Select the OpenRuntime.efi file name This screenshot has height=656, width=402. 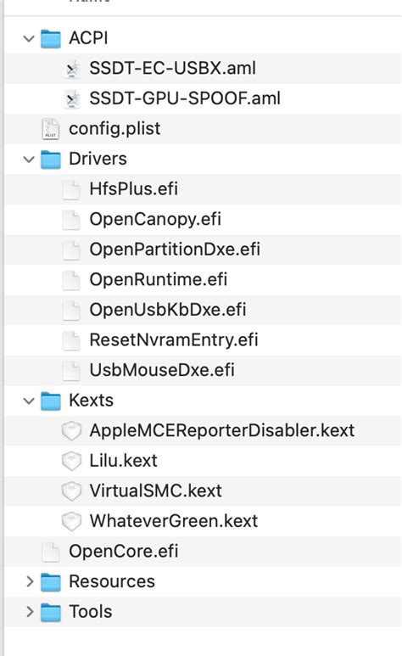point(158,279)
